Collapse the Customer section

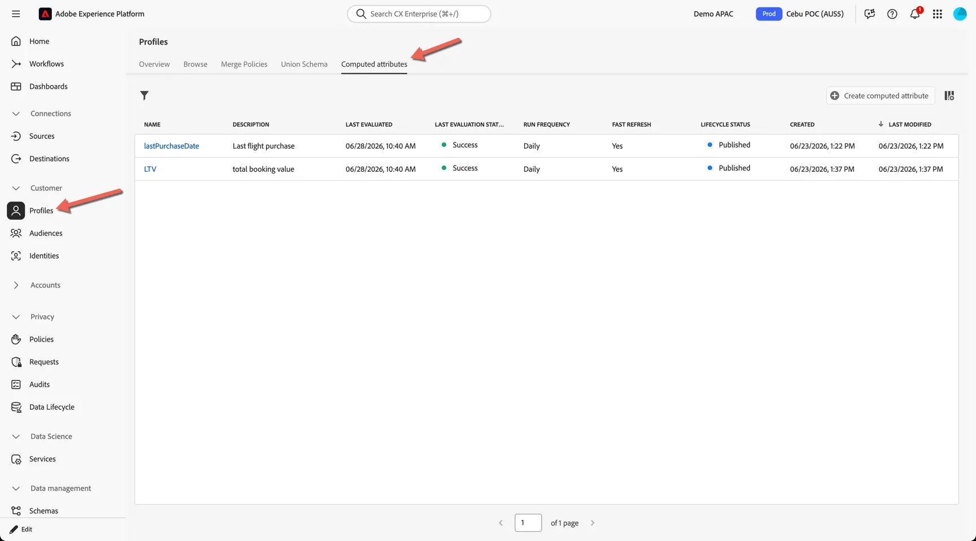pyautogui.click(x=16, y=188)
